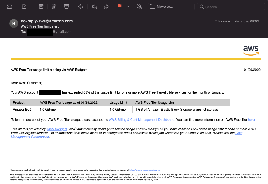The width and height of the screenshot is (268, 184).
Task: Compose a new message with the pencil icon
Action: [x=24, y=7]
